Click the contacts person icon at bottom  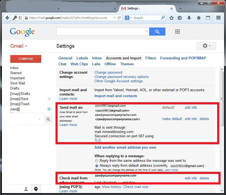coord(26,189)
